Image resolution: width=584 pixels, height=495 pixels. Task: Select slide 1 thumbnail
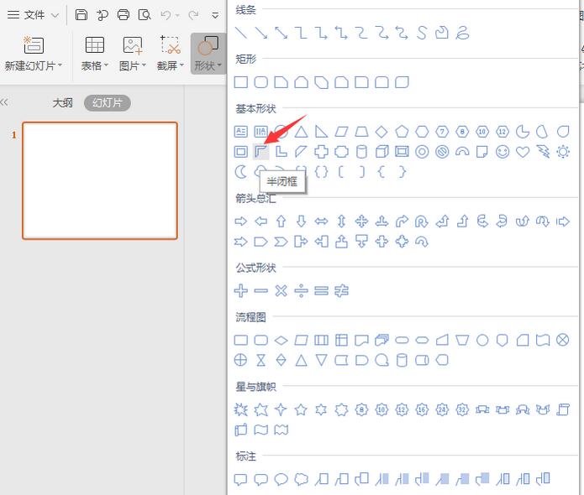point(100,180)
